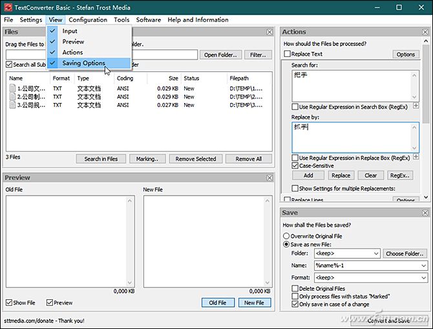The height and width of the screenshot is (329, 433).
Task: Open the Configuration menu
Action: coord(88,19)
